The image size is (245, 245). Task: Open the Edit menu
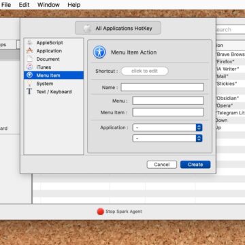tap(24, 5)
